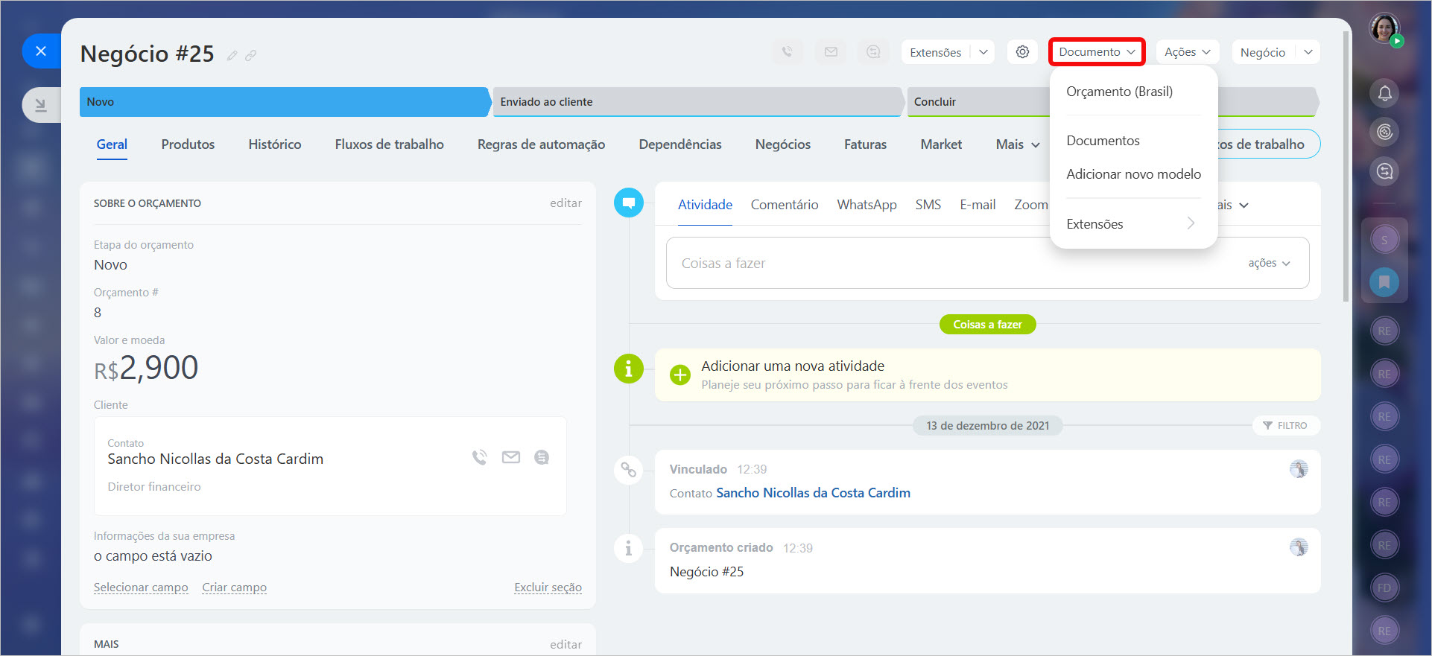Open the chat search icon in right sidebar
Viewport: 1432px width, 656px height.
coord(1384,172)
